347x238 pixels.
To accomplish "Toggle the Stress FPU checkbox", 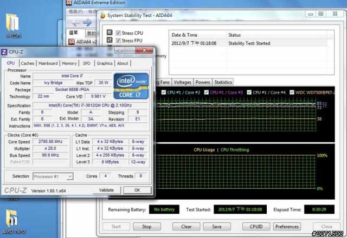I will pos(118,41).
